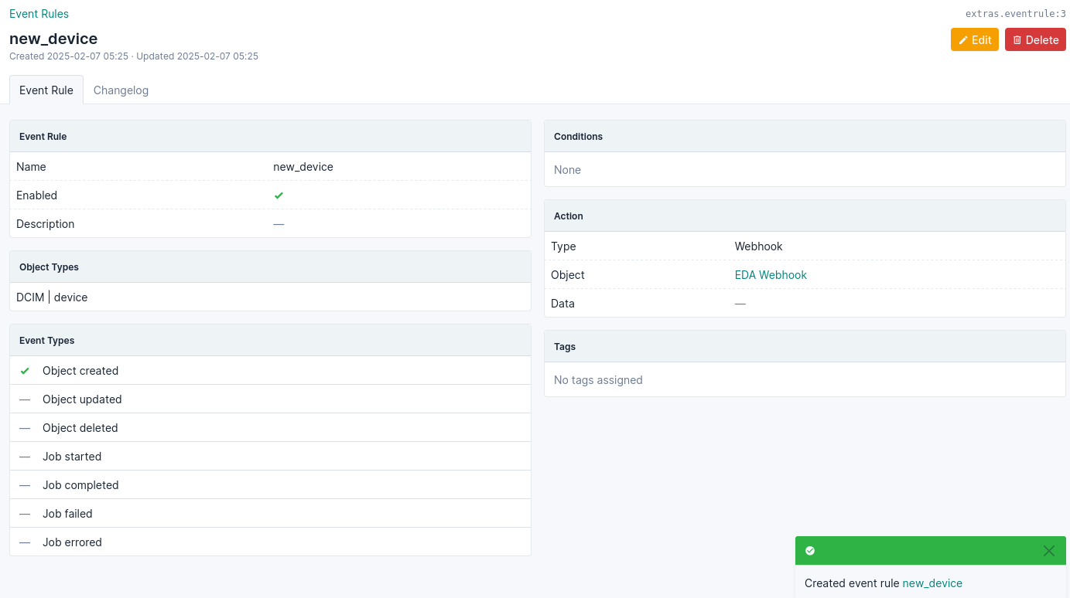
Task: Click the Conditions panel header
Action: [805, 137]
